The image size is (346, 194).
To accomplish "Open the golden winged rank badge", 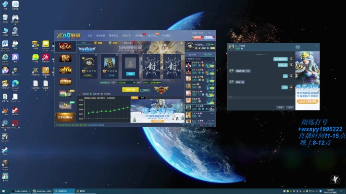I will [161, 90].
